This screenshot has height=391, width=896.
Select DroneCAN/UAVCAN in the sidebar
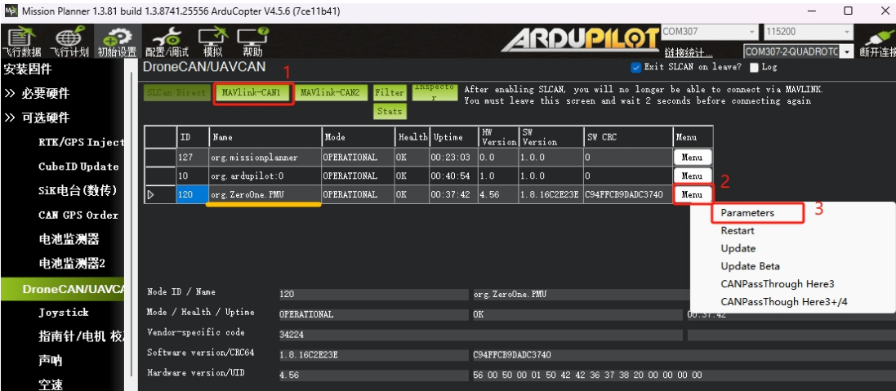click(x=62, y=289)
